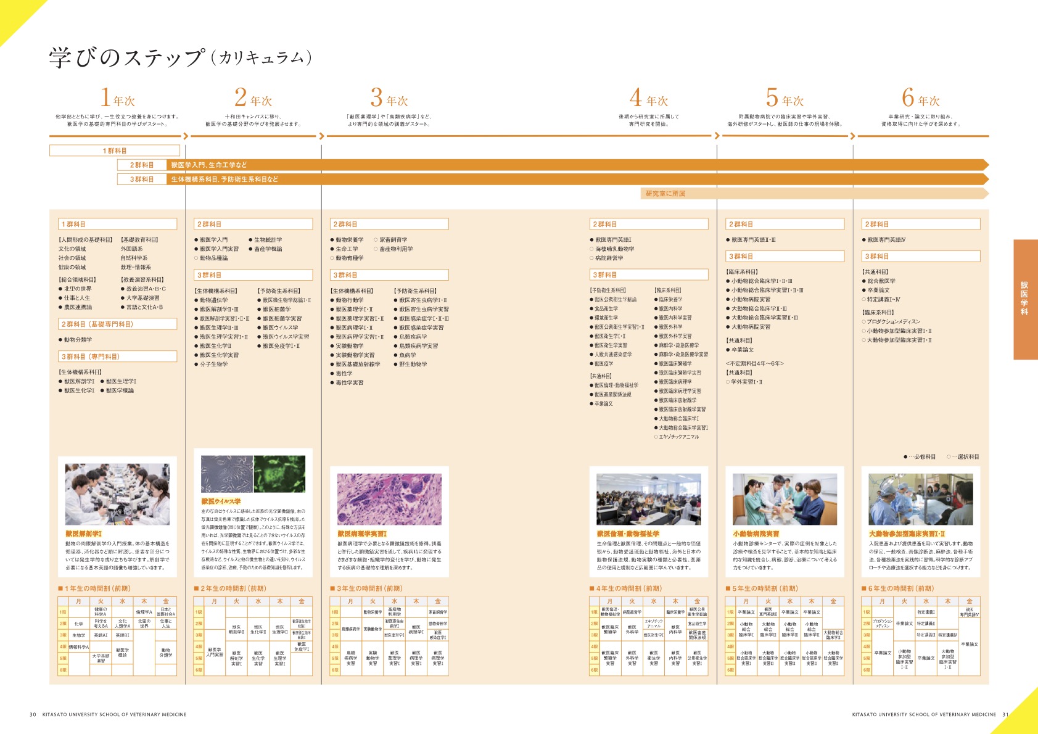Click the 海棲哺乳動物学 list item
Image resolution: width=1038 pixels, height=734 pixels.
612,249
